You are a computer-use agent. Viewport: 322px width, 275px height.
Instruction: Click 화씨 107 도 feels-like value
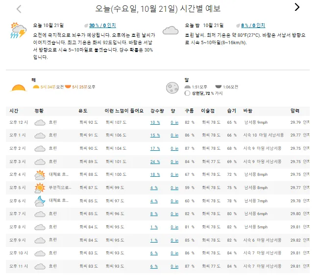pos(116,122)
